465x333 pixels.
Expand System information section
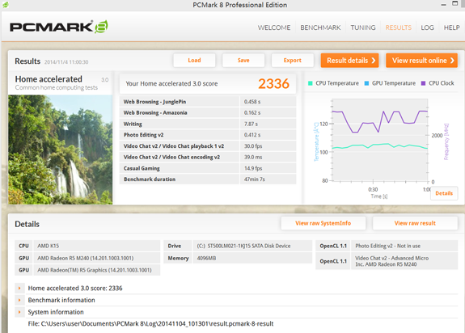pos(19,312)
